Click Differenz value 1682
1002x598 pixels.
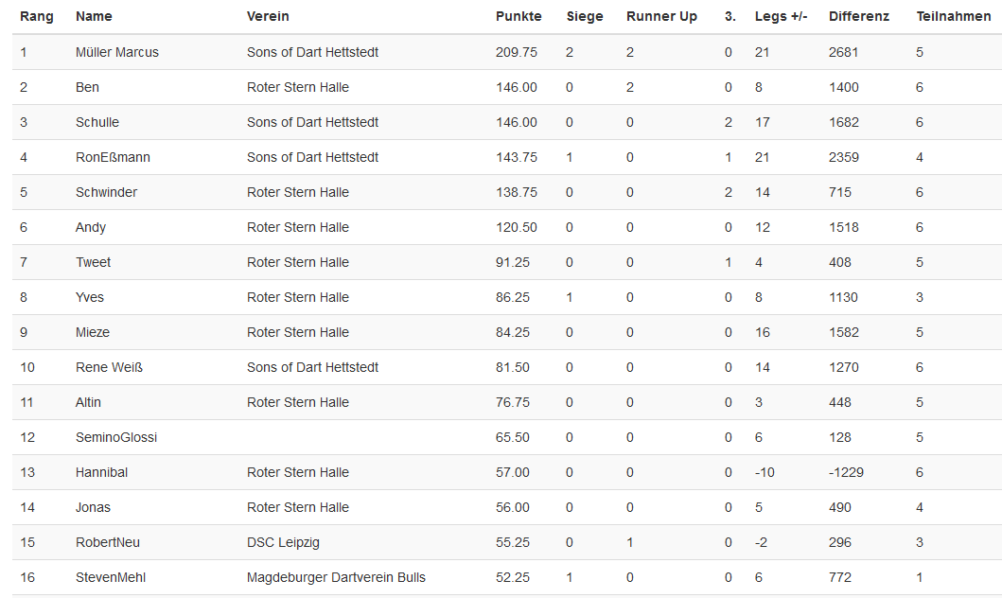[844, 123]
